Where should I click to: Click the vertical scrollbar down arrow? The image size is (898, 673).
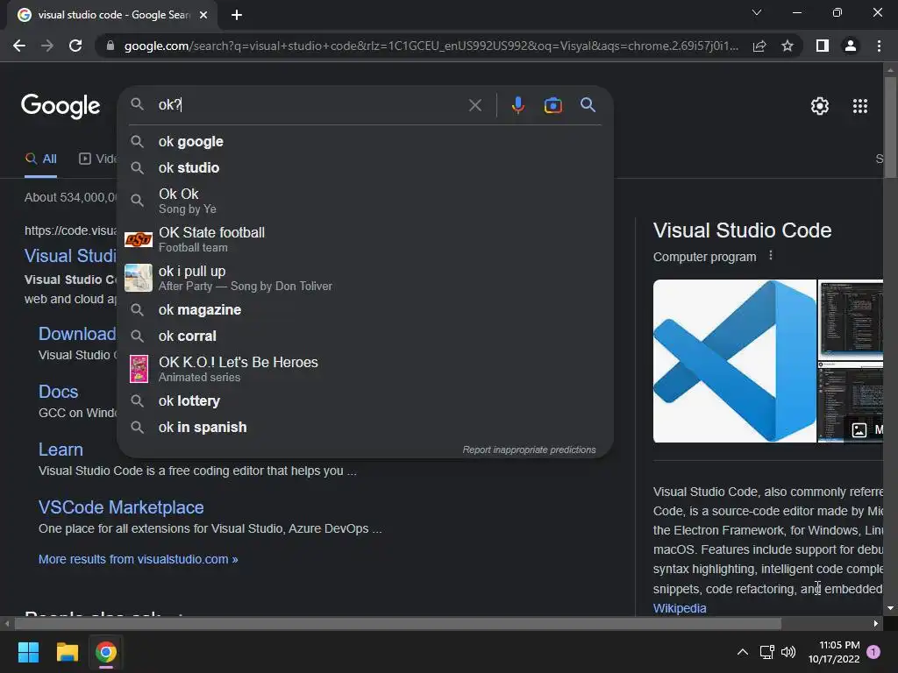(890, 608)
